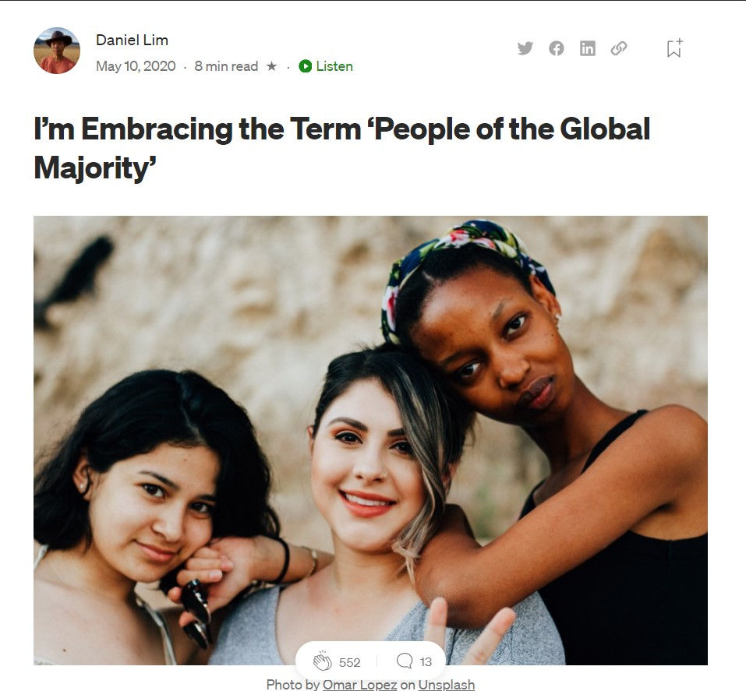Click the Listen text label
Viewport: 746px width, 691px height.
[x=334, y=66]
